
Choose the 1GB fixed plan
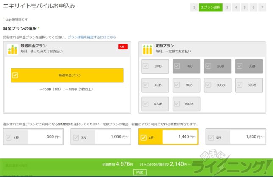[186, 66]
